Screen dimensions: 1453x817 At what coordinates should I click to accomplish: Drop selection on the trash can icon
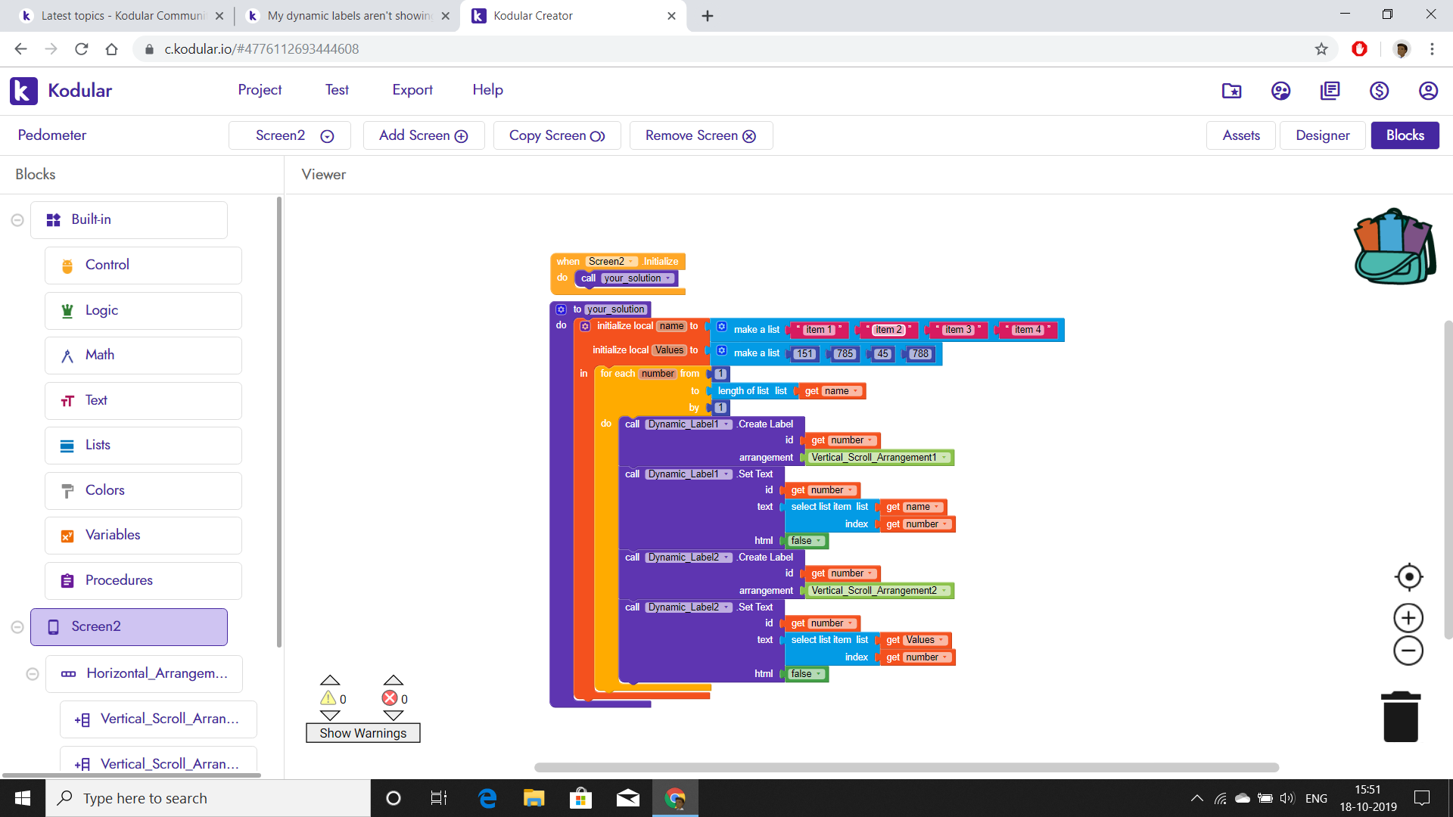(1401, 717)
